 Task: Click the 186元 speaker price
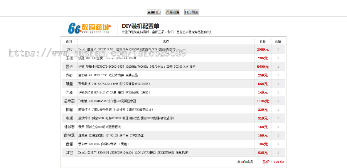coord(263,144)
